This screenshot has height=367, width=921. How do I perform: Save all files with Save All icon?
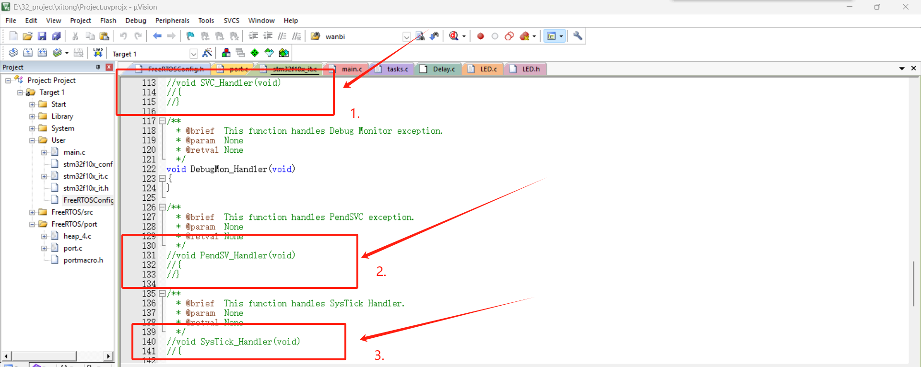[x=56, y=36]
